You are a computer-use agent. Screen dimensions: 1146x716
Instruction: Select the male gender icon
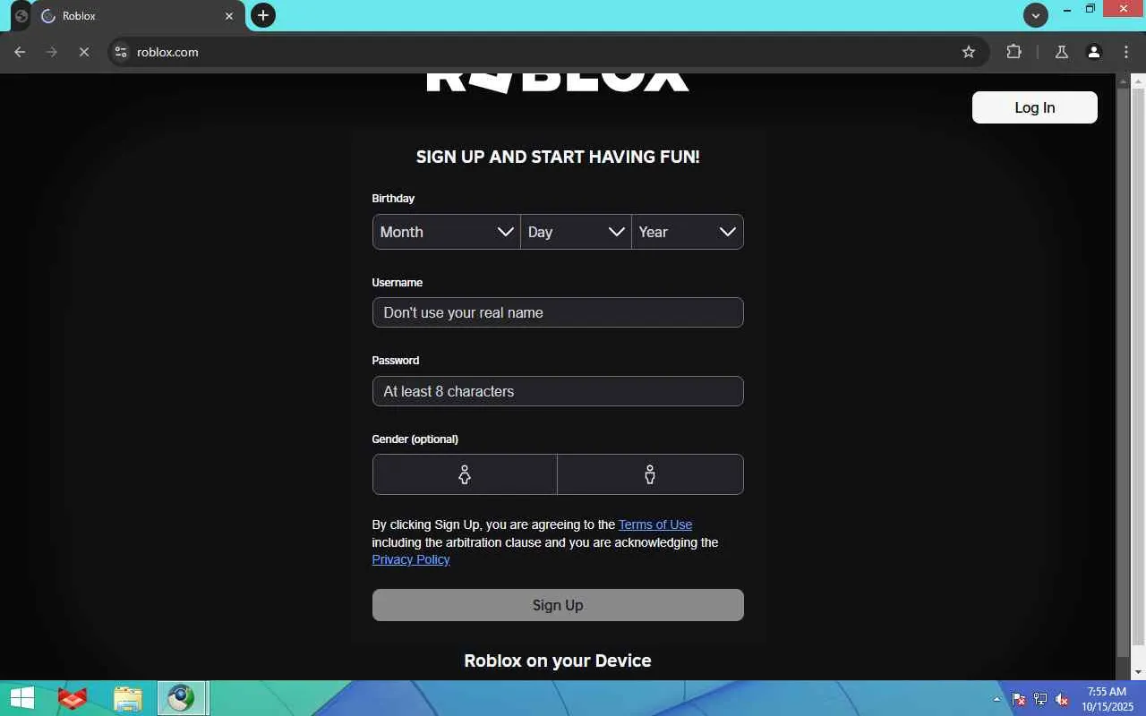coord(650,474)
